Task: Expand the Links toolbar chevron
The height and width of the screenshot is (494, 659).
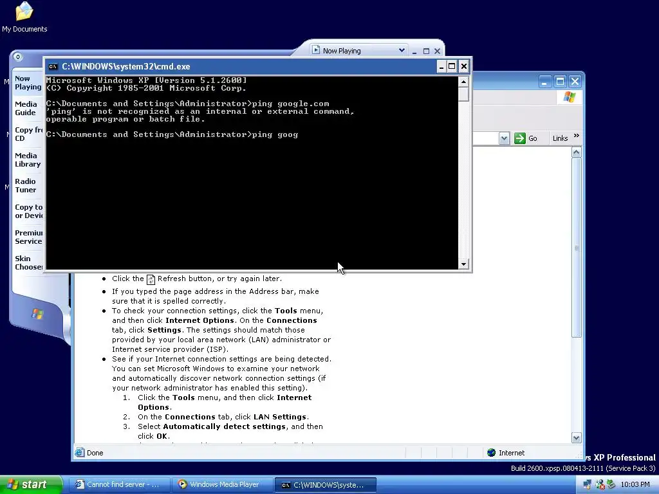Action: click(577, 136)
